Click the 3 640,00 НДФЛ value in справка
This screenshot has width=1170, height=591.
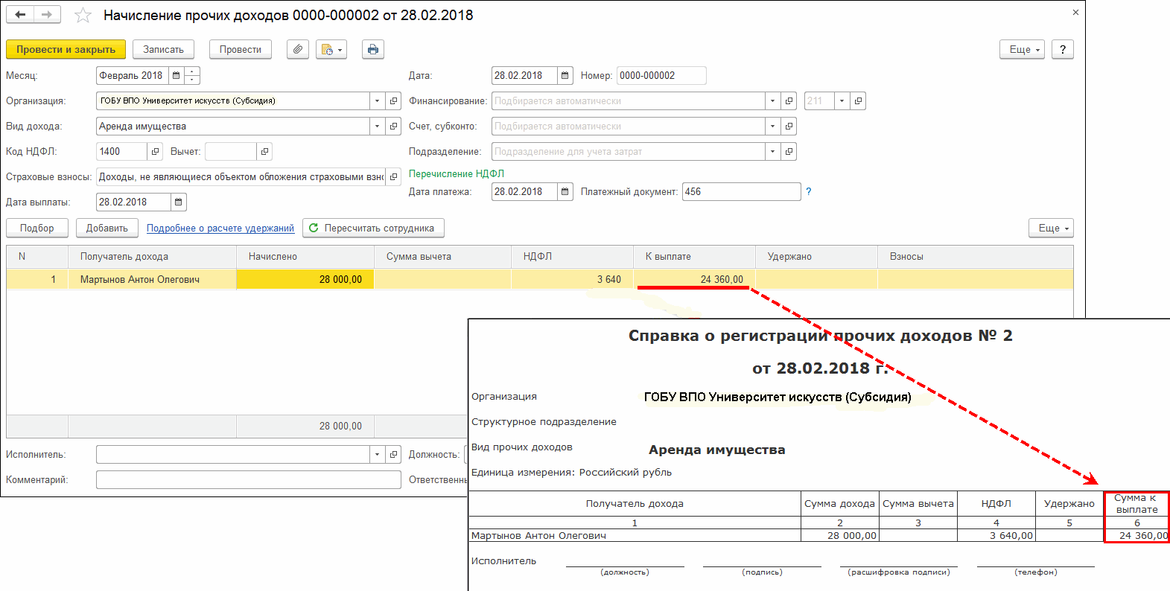tap(1011, 535)
